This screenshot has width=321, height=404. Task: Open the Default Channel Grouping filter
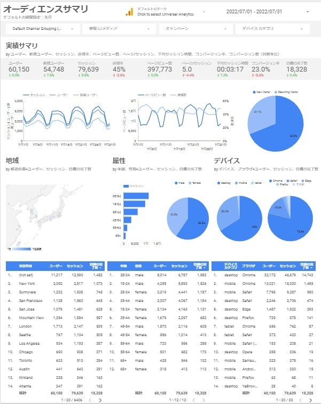tap(43, 29)
